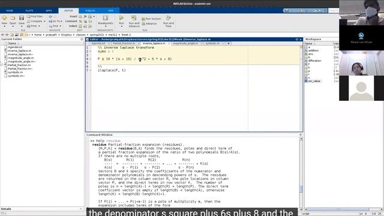Click the Command Window vertical scrollbar
Viewport: 384px width, 216px height.
301,188
